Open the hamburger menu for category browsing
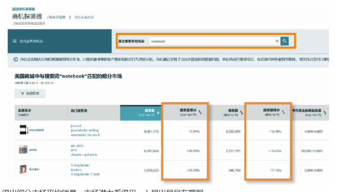This screenshot has width=341, height=192. click(x=15, y=41)
